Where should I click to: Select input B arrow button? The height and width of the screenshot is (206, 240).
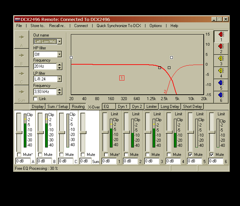(22, 58)
